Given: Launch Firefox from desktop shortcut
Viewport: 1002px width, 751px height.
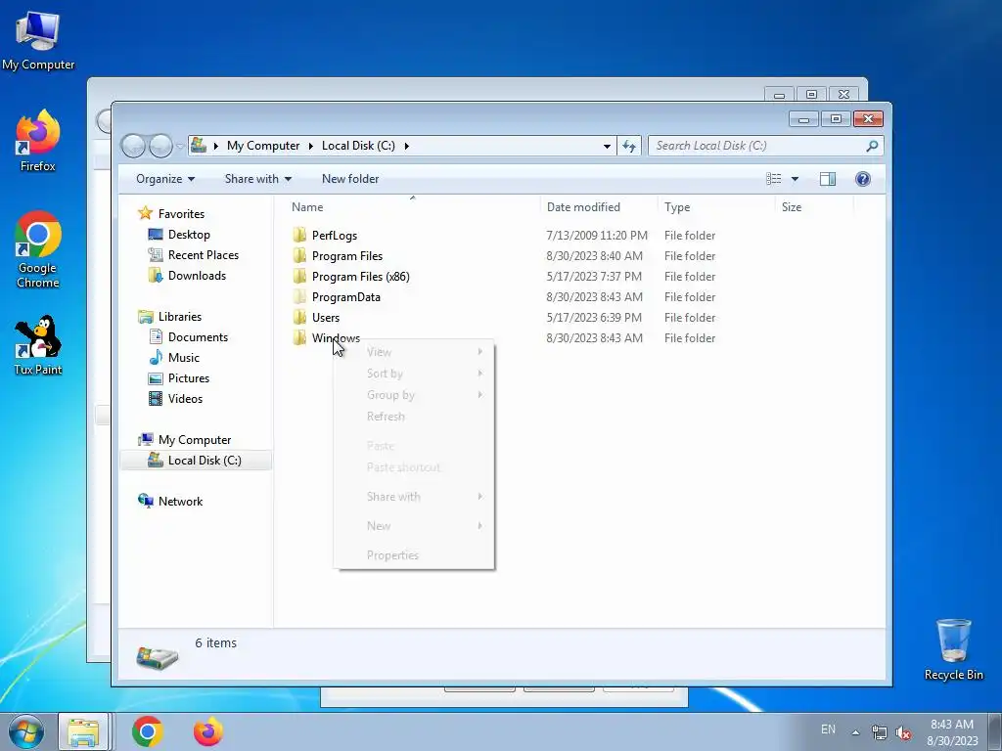Looking at the screenshot, I should [x=38, y=141].
